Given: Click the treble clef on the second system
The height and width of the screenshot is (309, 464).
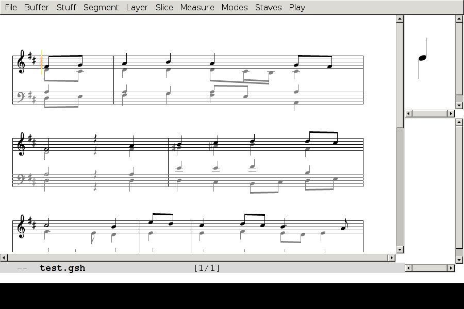Looking at the screenshot, I should tap(21, 144).
